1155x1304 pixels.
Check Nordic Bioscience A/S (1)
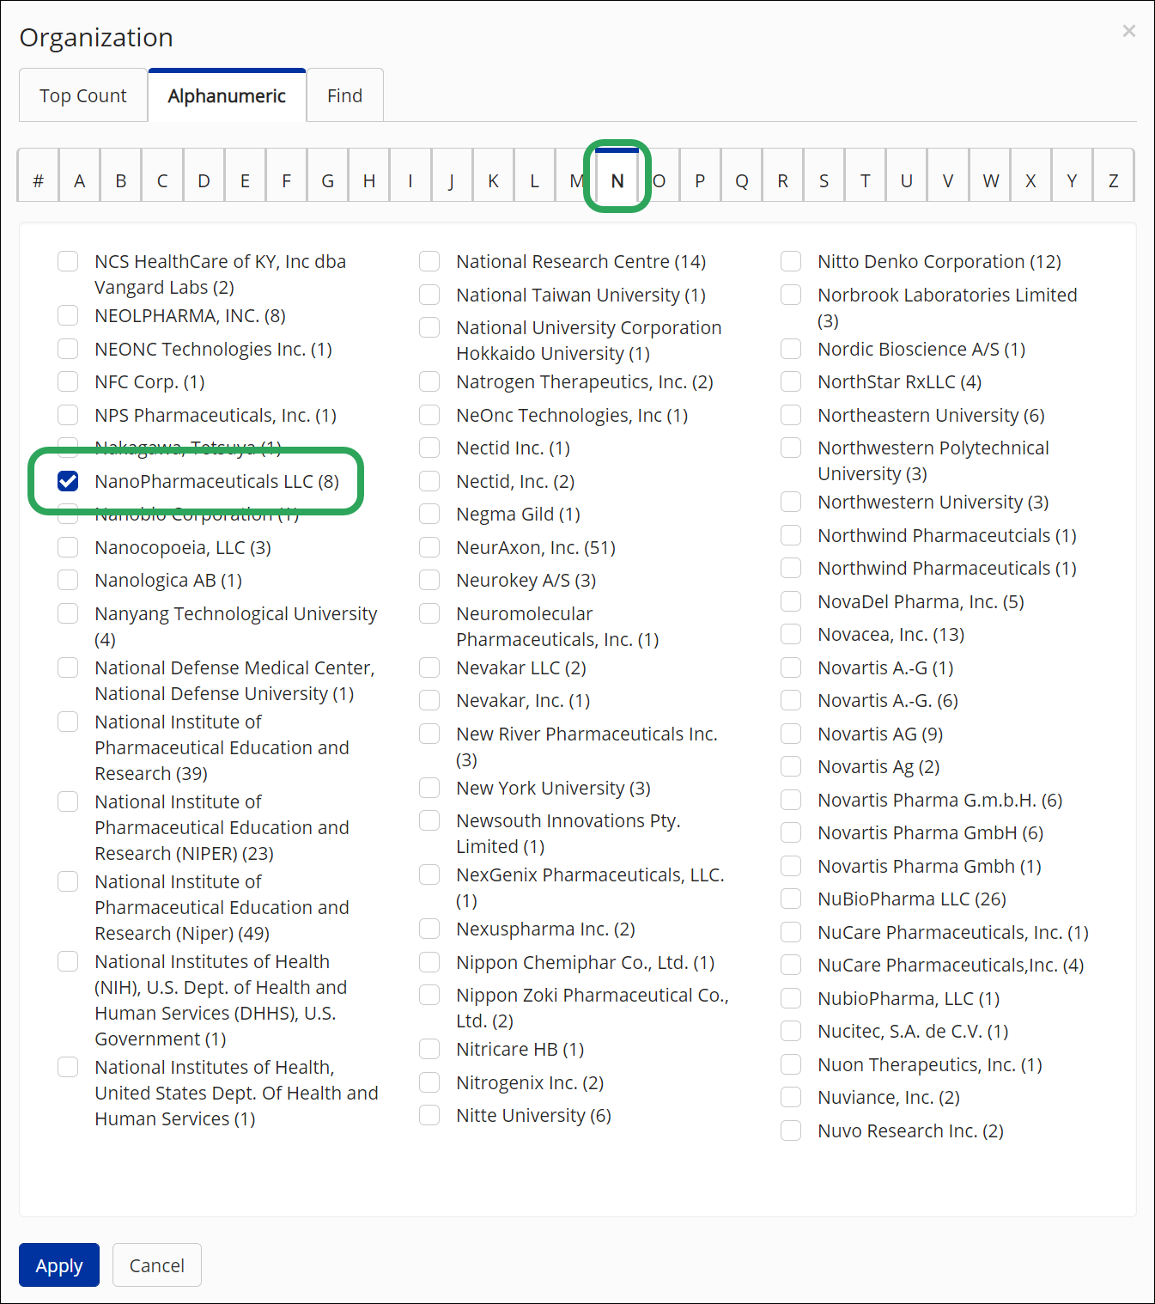[x=791, y=349]
